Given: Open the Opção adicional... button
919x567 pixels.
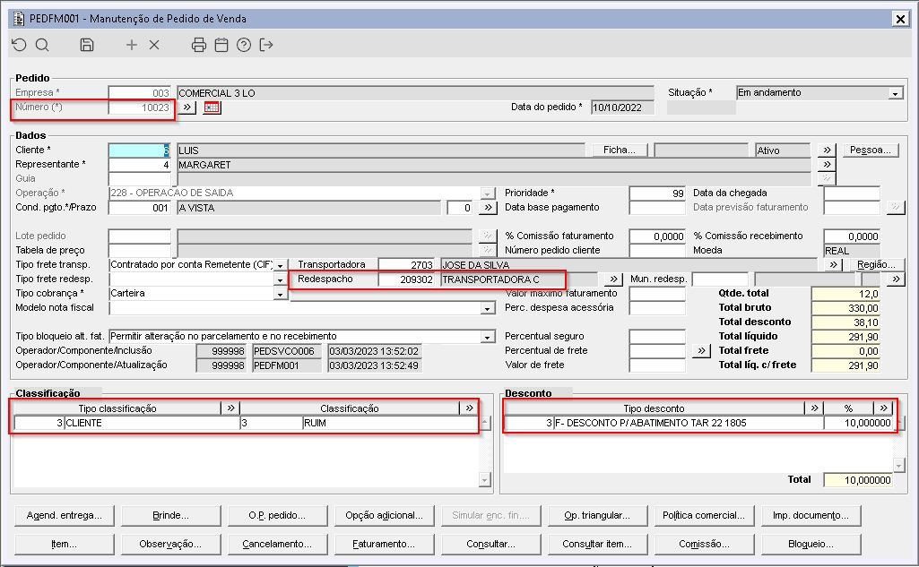Looking at the screenshot, I should [x=384, y=515].
